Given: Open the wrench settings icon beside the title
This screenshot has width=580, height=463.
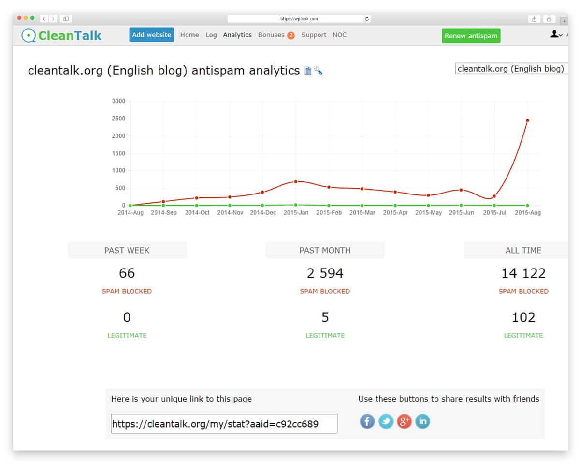Looking at the screenshot, I should (318, 71).
